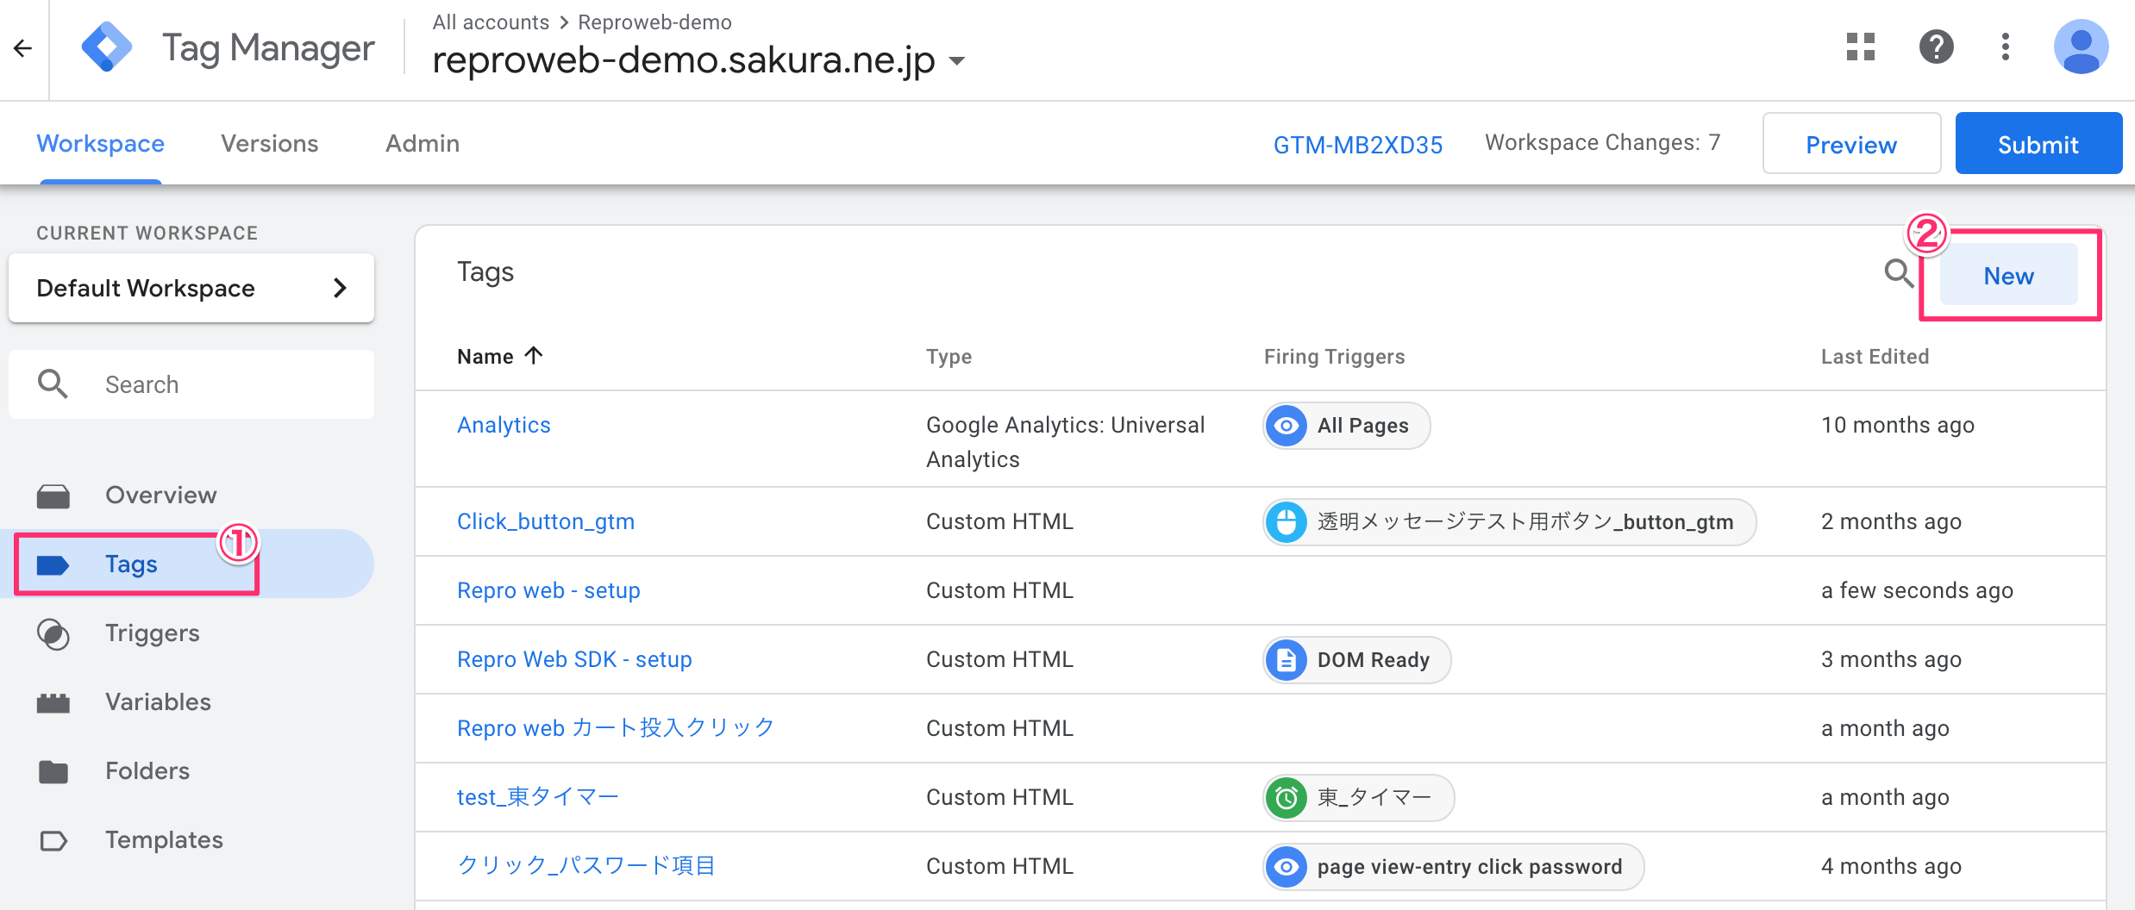Open the test_東タイマー tag
The image size is (2135, 910).
coord(538,797)
